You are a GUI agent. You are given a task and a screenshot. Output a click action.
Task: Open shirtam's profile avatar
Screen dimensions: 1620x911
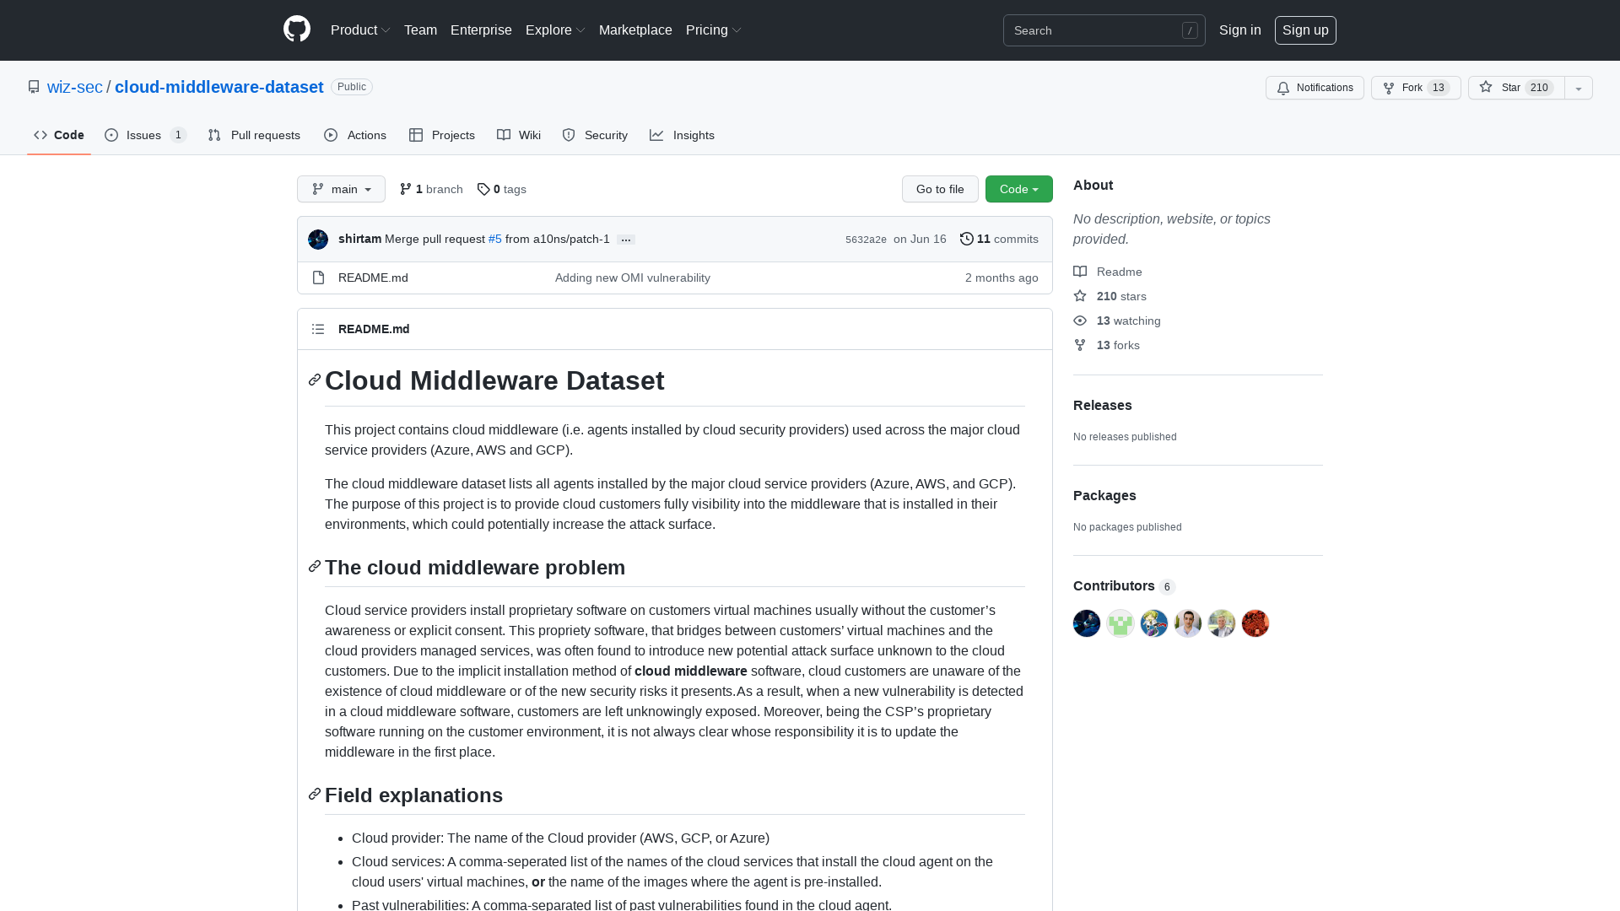317,239
